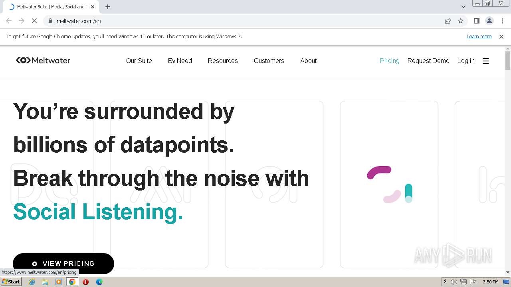This screenshot has width=511, height=287.
Task: Open Internet Explorer from taskbar
Action: point(32,282)
